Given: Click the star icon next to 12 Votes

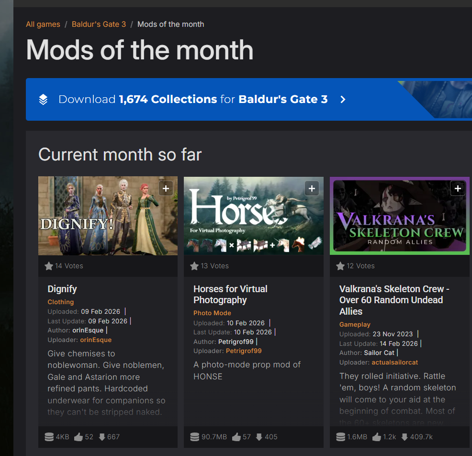Looking at the screenshot, I should tap(340, 266).
